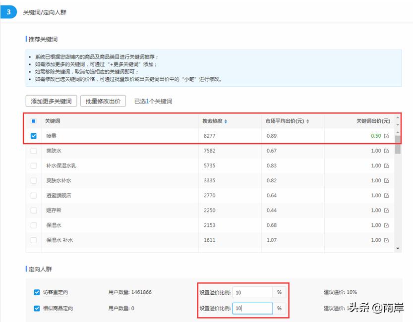Check the 透蜜旗舰店 keyword checkbox
This screenshot has width=413, height=322.
pyautogui.click(x=33, y=196)
